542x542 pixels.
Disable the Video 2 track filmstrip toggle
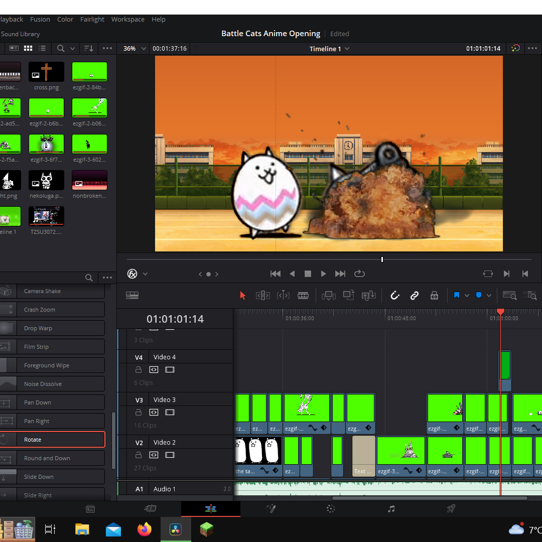170,455
